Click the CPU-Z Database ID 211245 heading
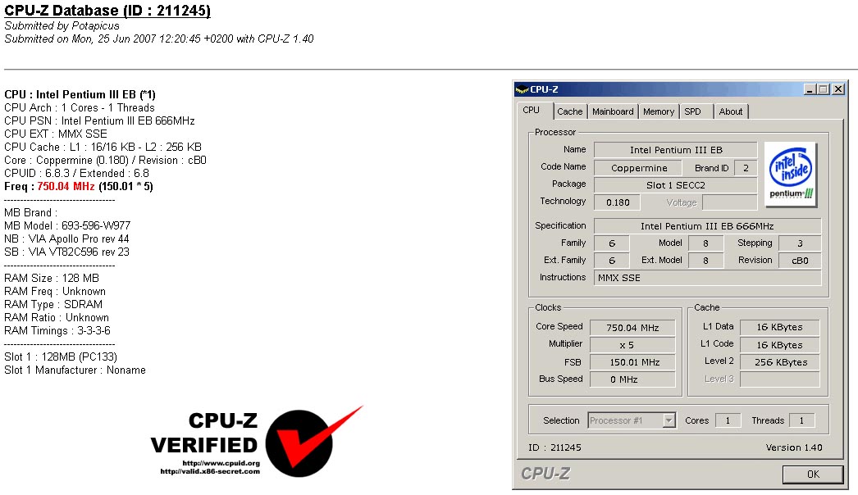This screenshot has width=858, height=495. tap(107, 11)
